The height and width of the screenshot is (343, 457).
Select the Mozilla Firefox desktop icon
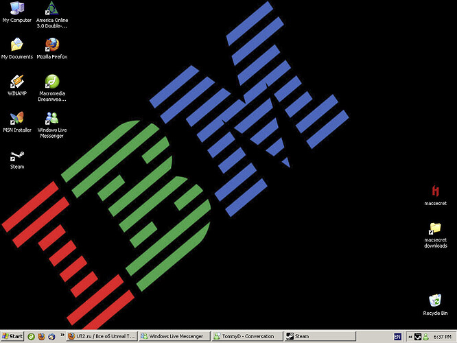tap(52, 45)
